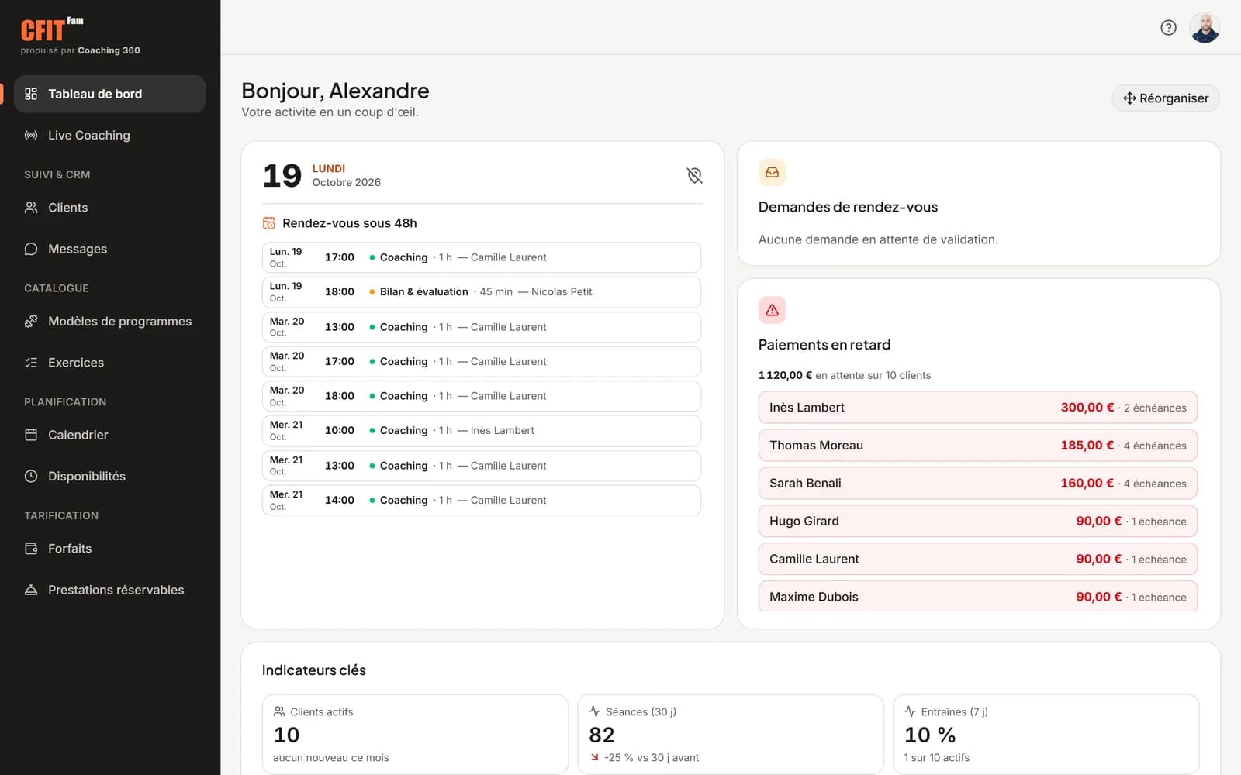The image size is (1241, 775).
Task: Toggle the location-off icon in date card
Action: pos(694,176)
